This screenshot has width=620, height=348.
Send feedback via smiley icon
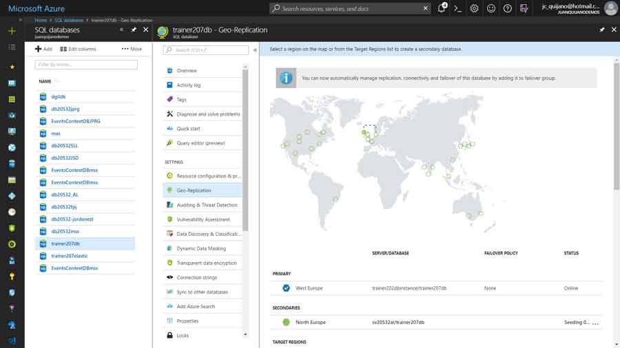(490, 8)
